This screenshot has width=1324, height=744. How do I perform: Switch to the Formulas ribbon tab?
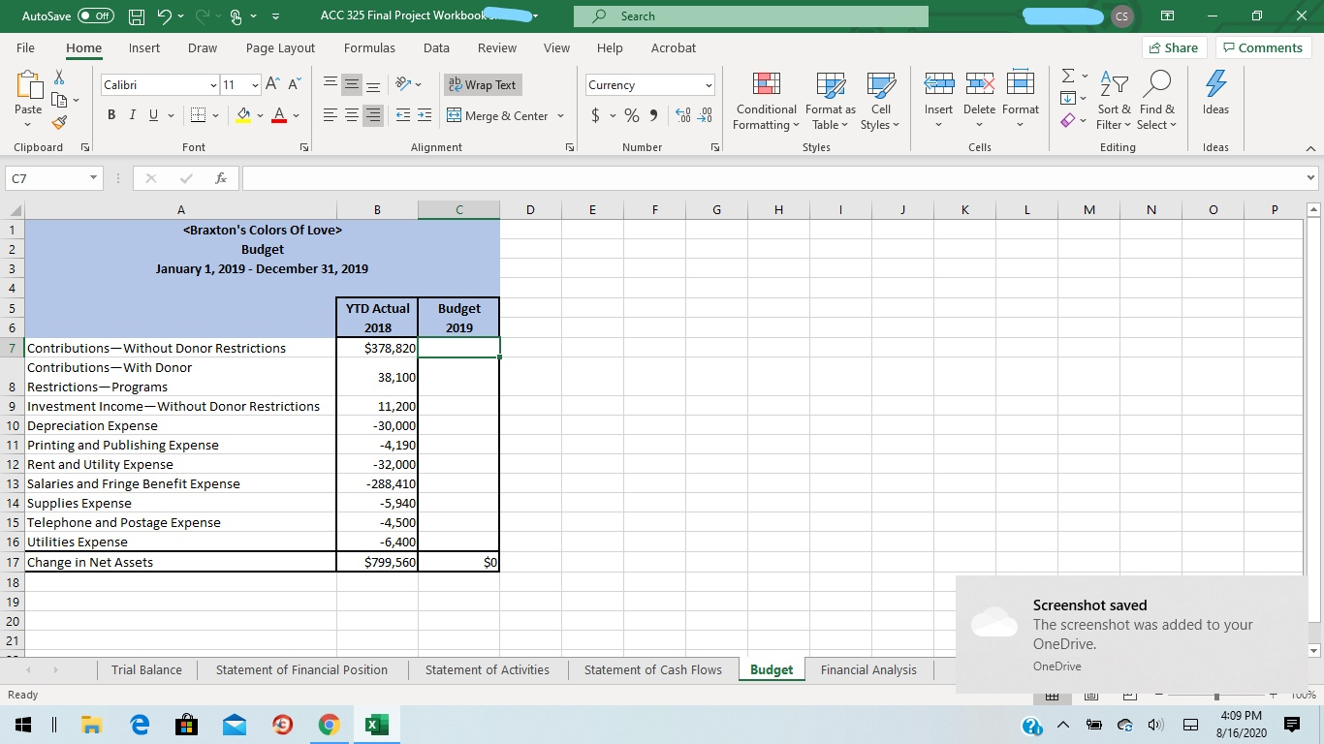[369, 47]
